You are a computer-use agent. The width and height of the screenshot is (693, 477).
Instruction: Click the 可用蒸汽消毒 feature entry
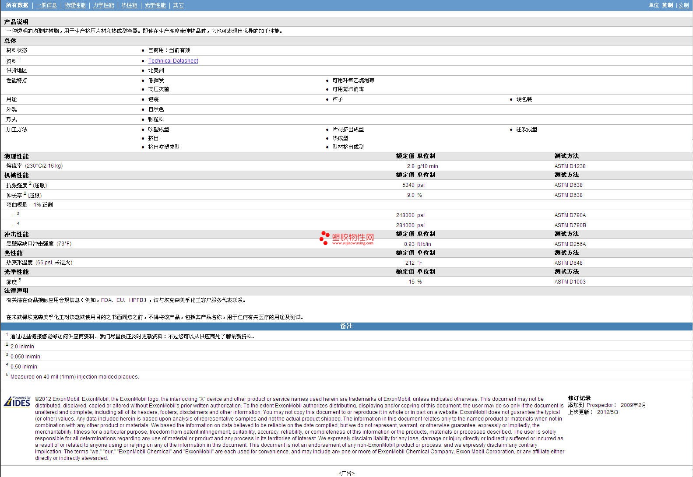click(x=348, y=89)
